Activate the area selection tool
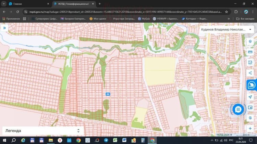 point(250,62)
